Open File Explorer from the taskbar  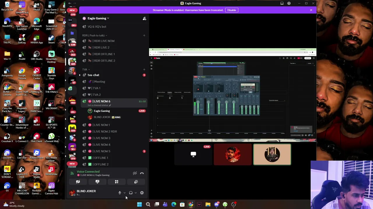[208, 204]
